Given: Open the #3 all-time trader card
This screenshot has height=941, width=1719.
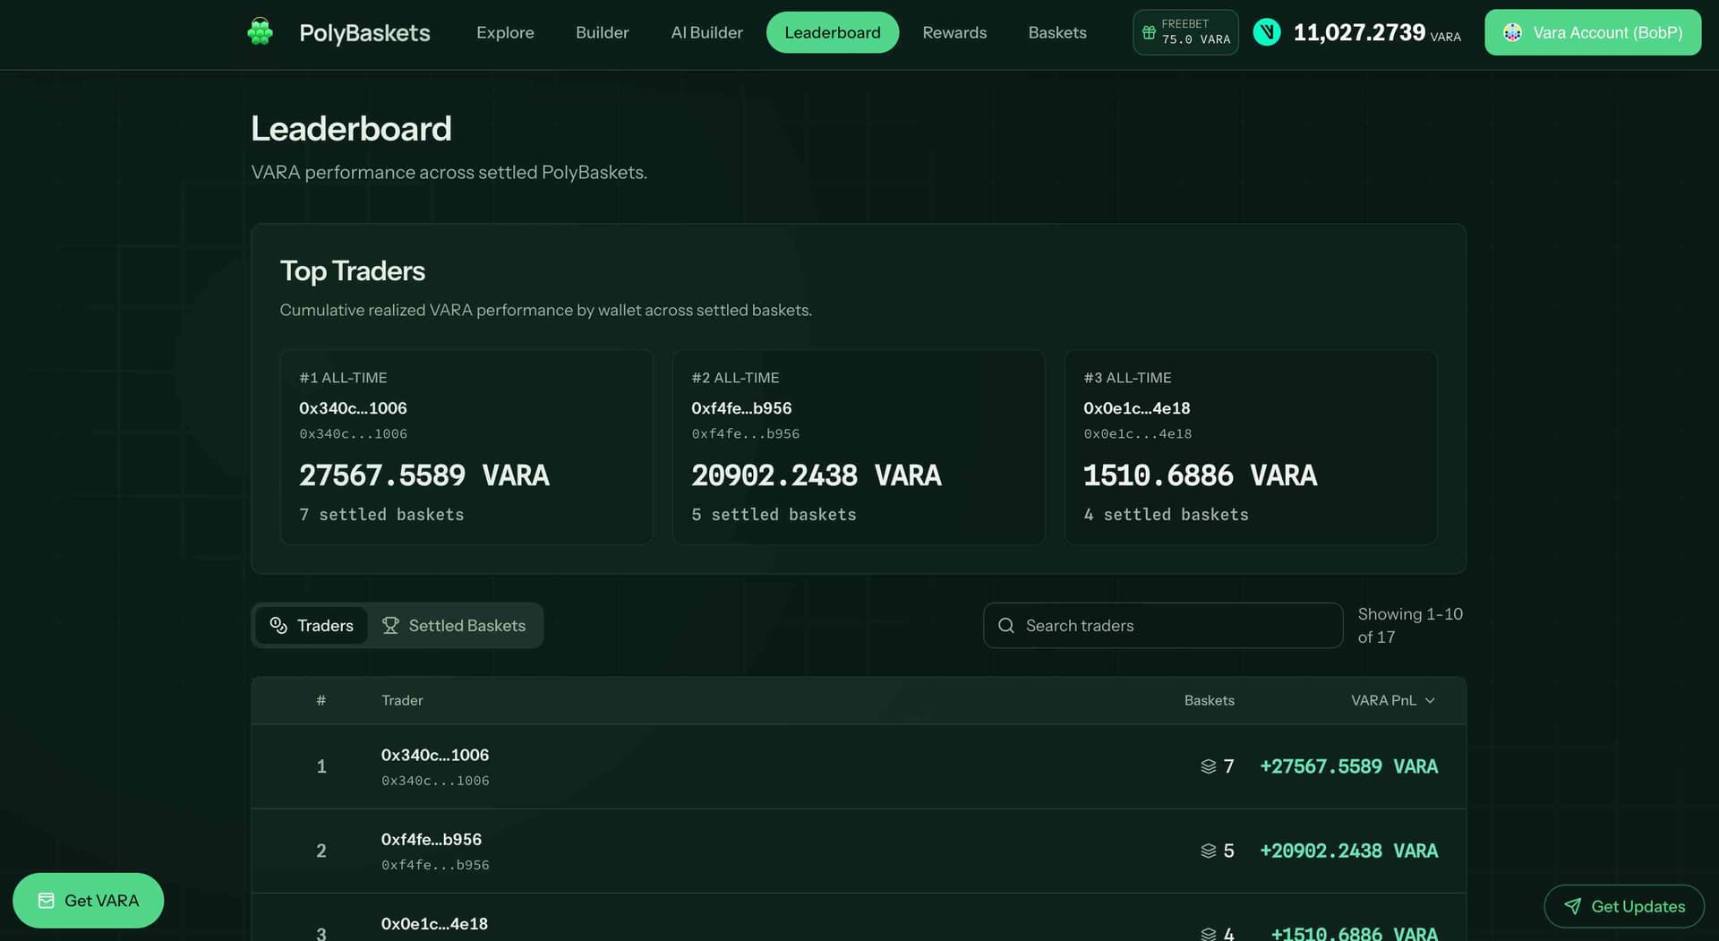Looking at the screenshot, I should pos(1251,447).
